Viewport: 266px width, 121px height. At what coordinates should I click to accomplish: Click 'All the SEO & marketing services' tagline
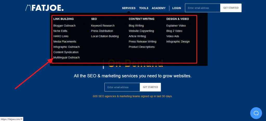[x=133, y=76]
